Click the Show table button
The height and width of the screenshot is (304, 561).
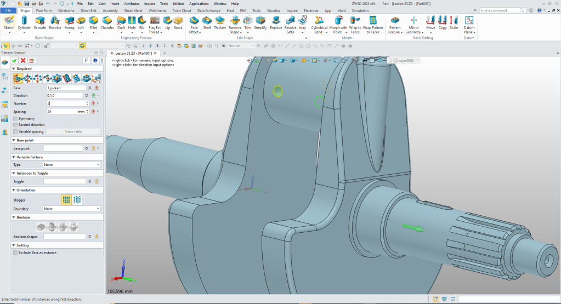coord(73,131)
